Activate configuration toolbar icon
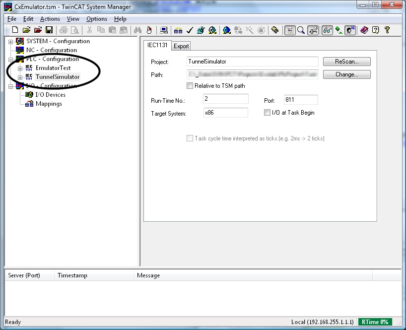The image size is (406, 330). click(x=201, y=30)
